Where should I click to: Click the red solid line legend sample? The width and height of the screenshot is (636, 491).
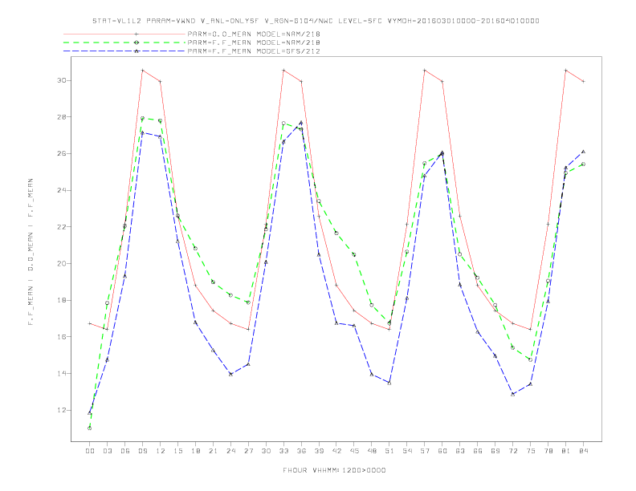click(x=124, y=34)
